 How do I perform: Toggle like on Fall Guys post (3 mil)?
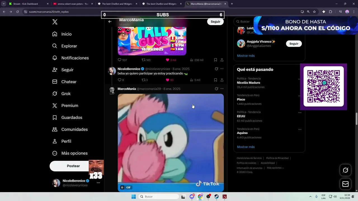(x=168, y=60)
